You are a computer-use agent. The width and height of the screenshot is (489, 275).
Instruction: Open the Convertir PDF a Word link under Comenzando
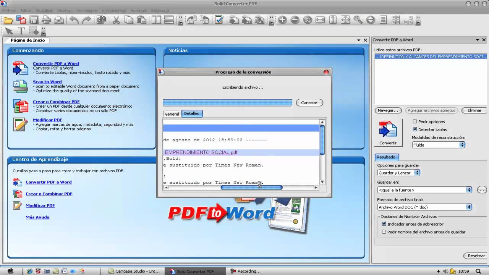point(56,64)
